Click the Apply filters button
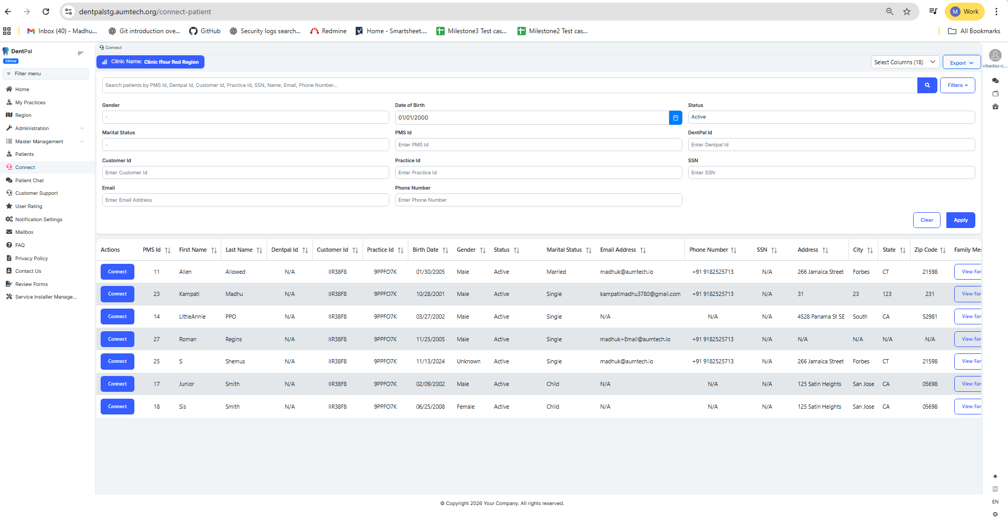Screen dimensions: 1008x524 point(960,220)
